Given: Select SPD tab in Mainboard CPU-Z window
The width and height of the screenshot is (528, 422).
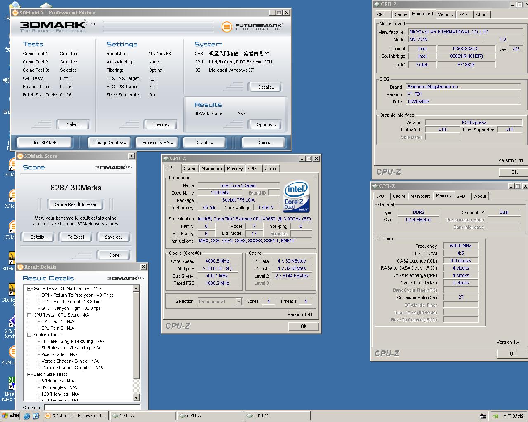Looking at the screenshot, I should click(x=463, y=14).
